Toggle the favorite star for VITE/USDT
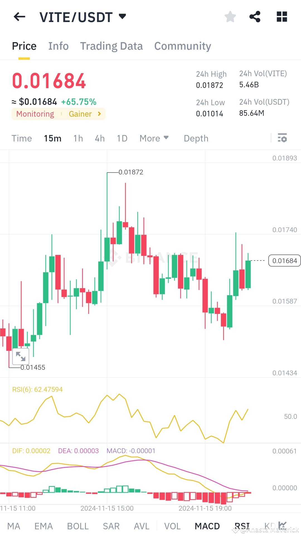The image size is (301, 536). tap(230, 17)
